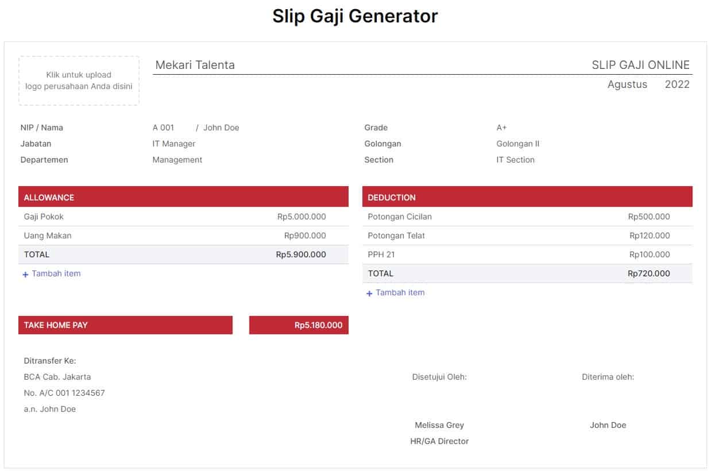The image size is (711, 471).
Task: Click the TOTAL label in Deduction table
Action: [x=381, y=273]
